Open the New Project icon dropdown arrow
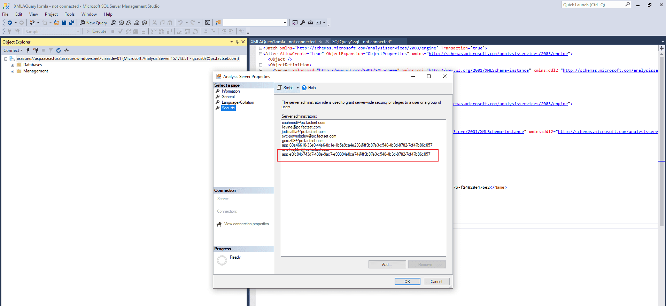Viewport: 666px width, 306px height. pos(38,23)
